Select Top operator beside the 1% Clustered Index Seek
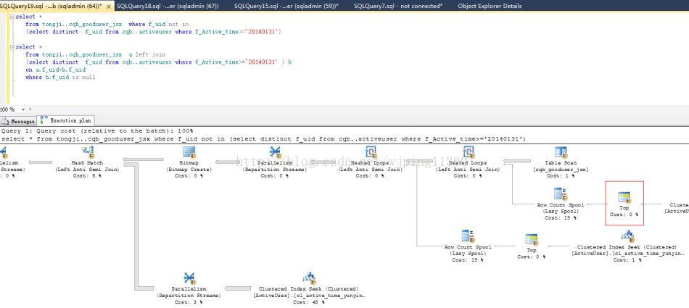 coord(531,246)
